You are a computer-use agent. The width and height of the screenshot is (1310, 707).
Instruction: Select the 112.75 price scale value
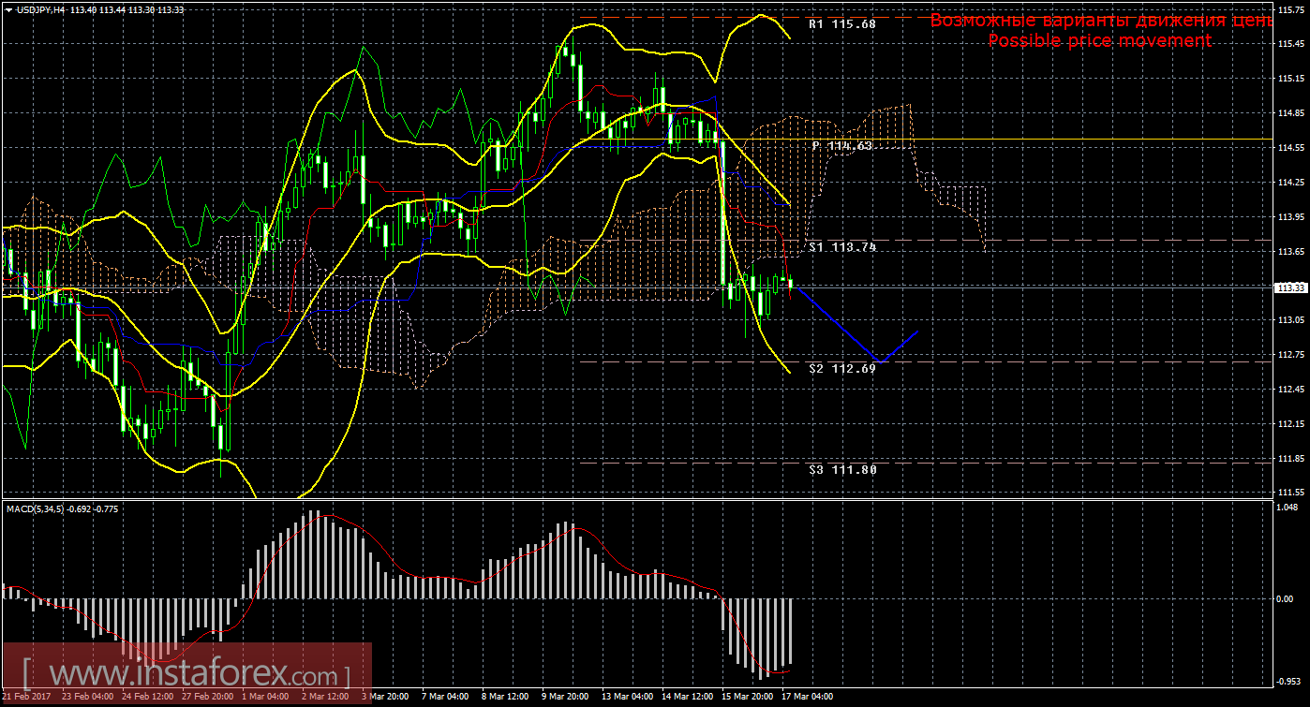point(1292,355)
